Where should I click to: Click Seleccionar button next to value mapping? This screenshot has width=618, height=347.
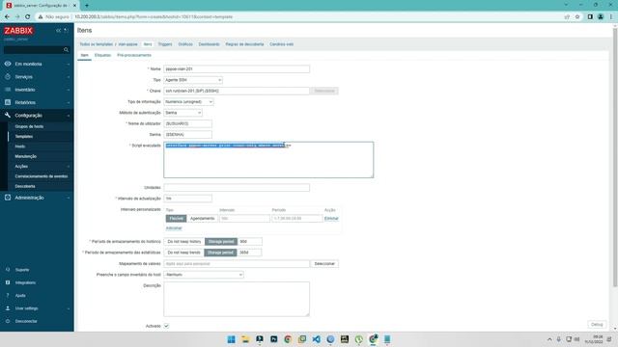324,263
